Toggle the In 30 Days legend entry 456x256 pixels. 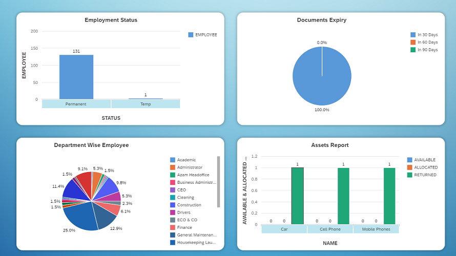(424, 35)
